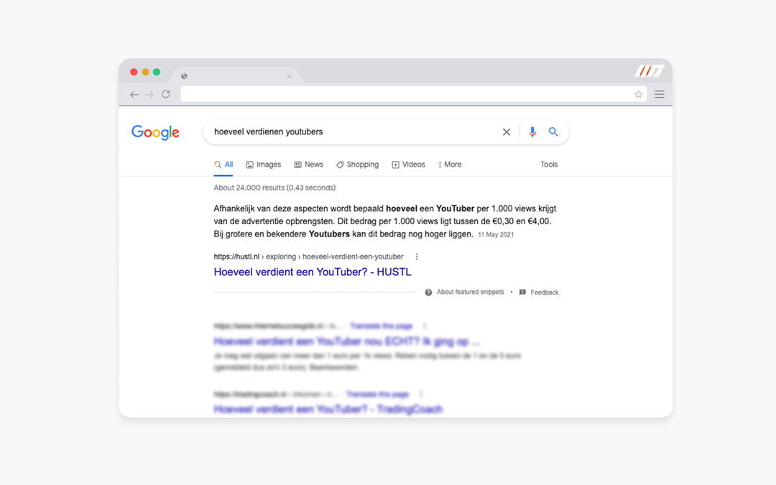This screenshot has width=776, height=485.
Task: Open three-dot options beside hustl.nl result
Action: (417, 257)
